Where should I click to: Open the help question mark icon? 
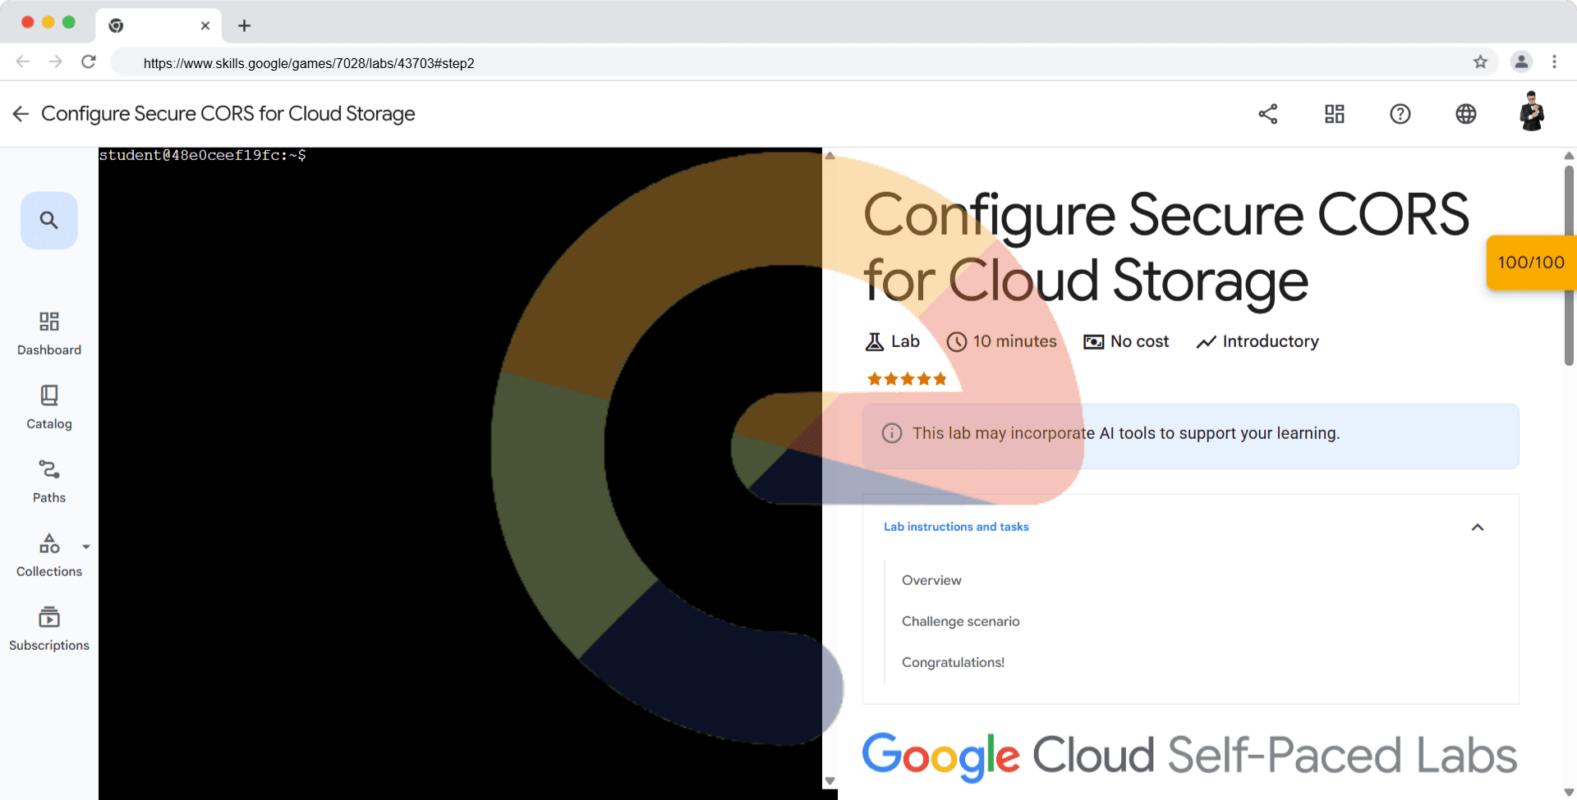1400,114
